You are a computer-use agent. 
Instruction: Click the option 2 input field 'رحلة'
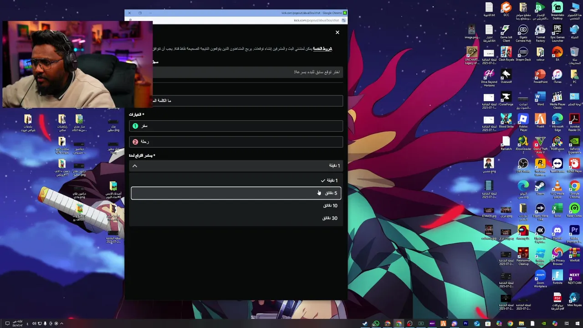pos(236,142)
